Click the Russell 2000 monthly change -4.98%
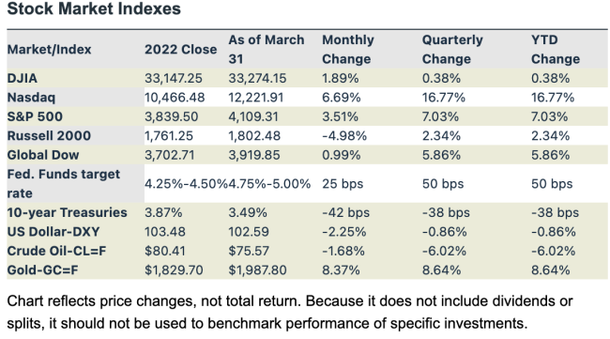610x339 pixels. click(344, 135)
